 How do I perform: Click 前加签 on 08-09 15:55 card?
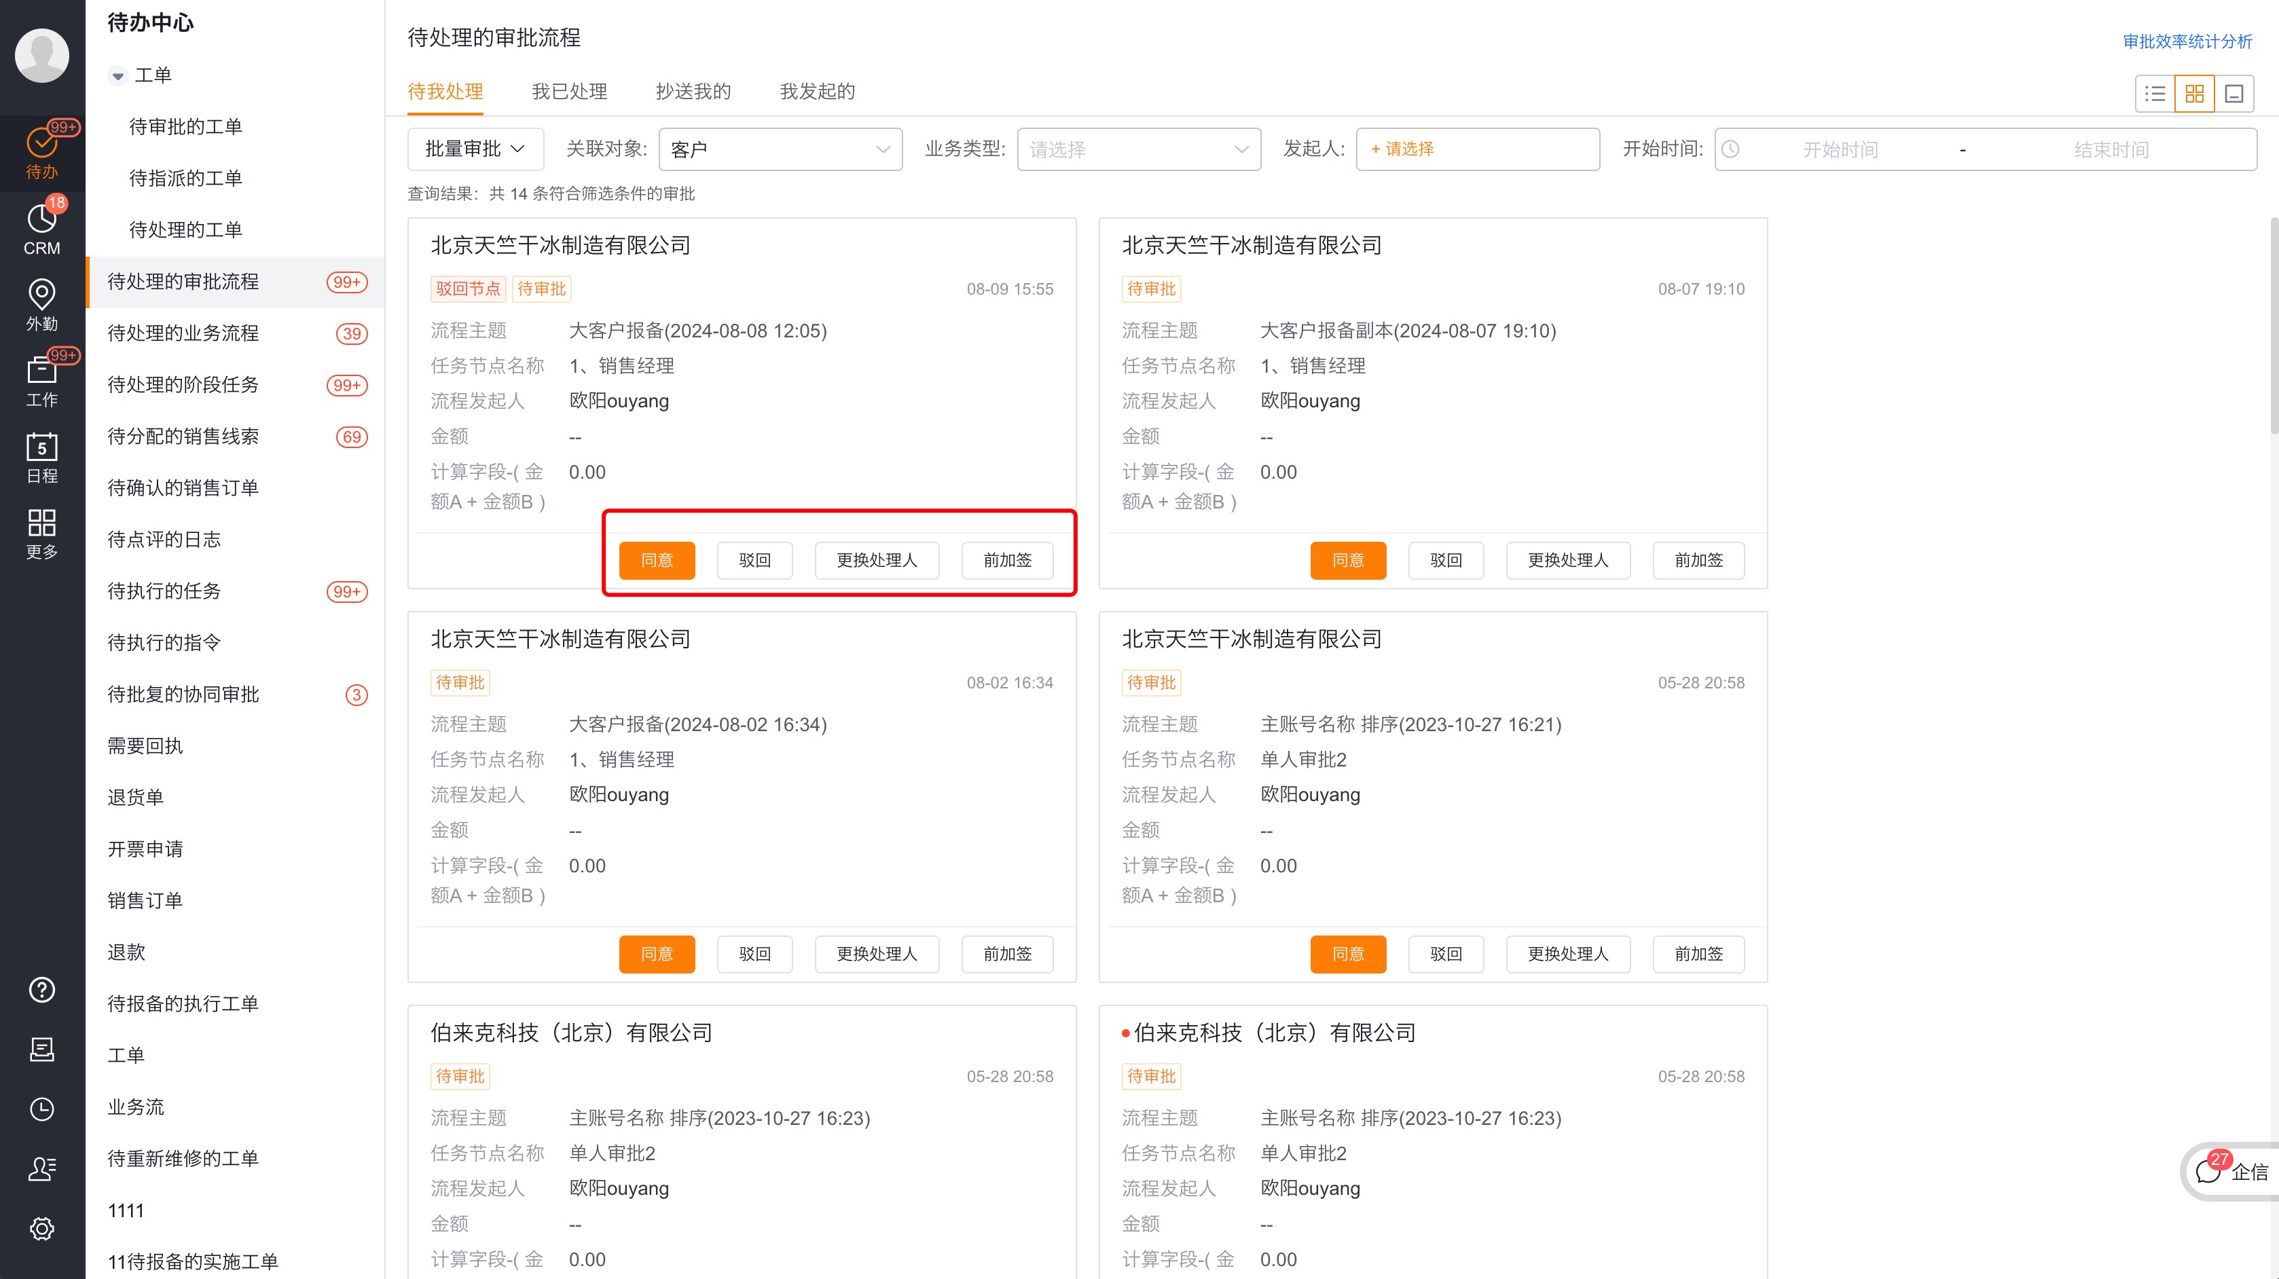(x=1007, y=560)
